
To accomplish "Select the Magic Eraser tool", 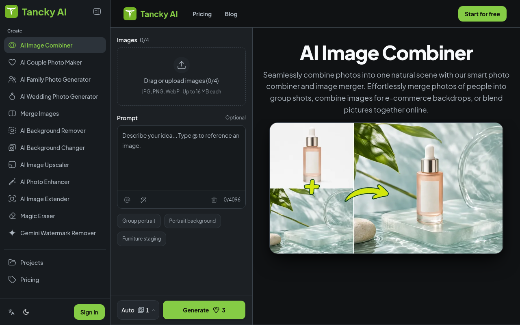I will point(55,216).
